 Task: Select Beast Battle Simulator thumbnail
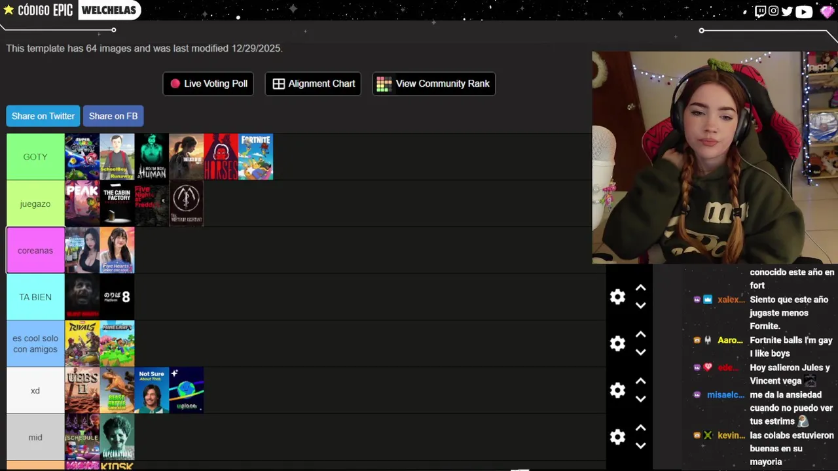pos(117,391)
